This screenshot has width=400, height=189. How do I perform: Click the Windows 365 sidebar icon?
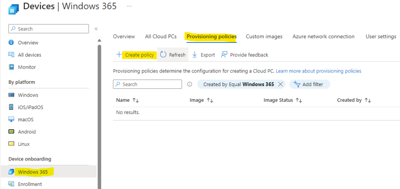click(x=11, y=172)
